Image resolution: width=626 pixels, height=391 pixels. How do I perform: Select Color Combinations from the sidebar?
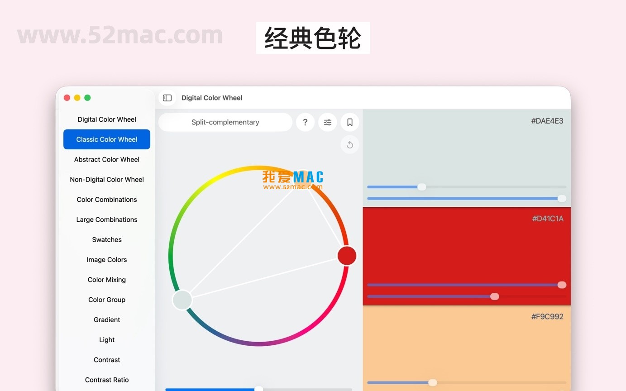coord(107,200)
